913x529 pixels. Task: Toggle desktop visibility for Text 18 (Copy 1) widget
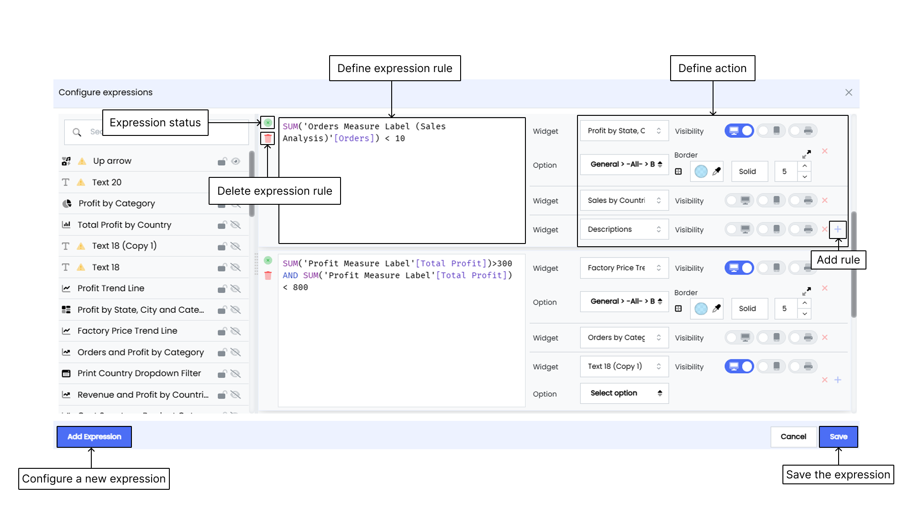739,366
